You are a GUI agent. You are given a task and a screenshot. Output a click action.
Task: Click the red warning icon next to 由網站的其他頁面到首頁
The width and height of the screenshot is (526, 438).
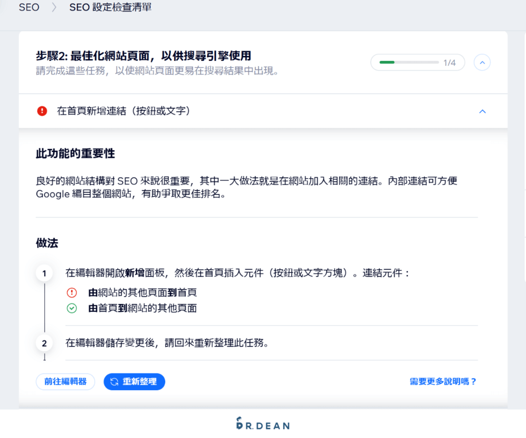[x=72, y=293]
